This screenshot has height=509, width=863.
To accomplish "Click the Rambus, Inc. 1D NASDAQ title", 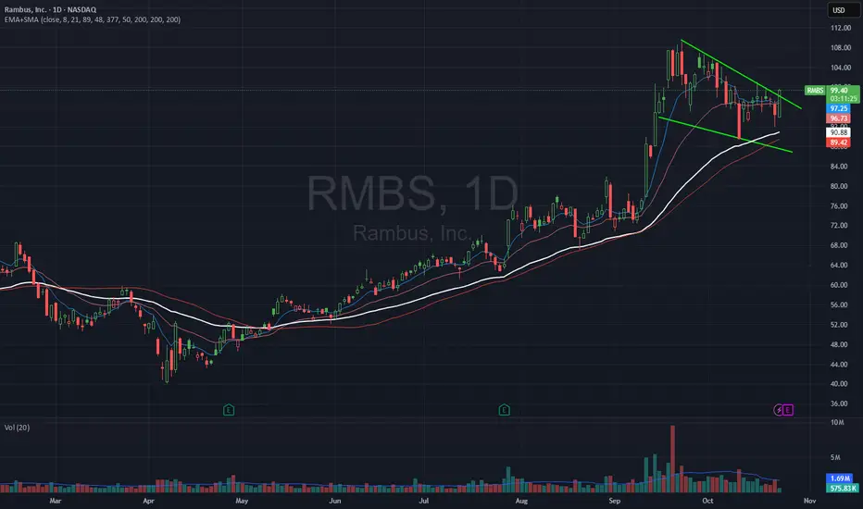I will coord(50,9).
